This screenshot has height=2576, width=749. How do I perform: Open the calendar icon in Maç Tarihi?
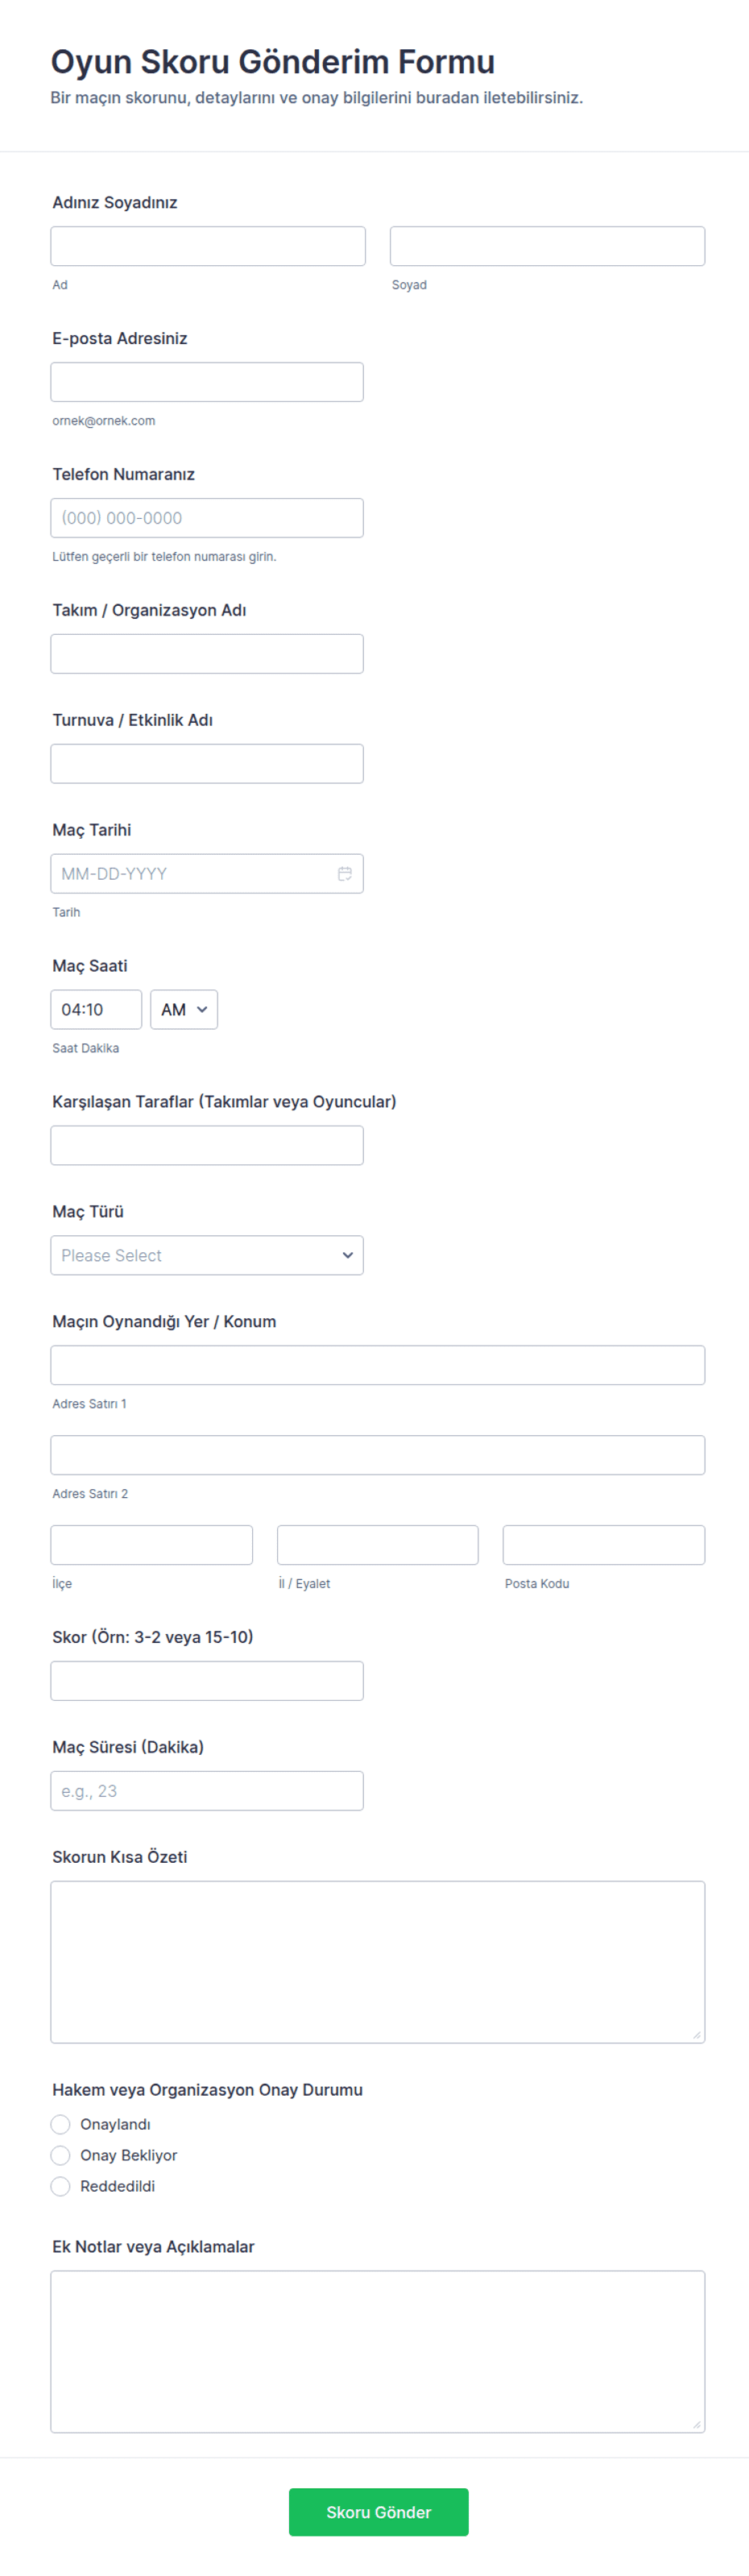pyautogui.click(x=344, y=874)
